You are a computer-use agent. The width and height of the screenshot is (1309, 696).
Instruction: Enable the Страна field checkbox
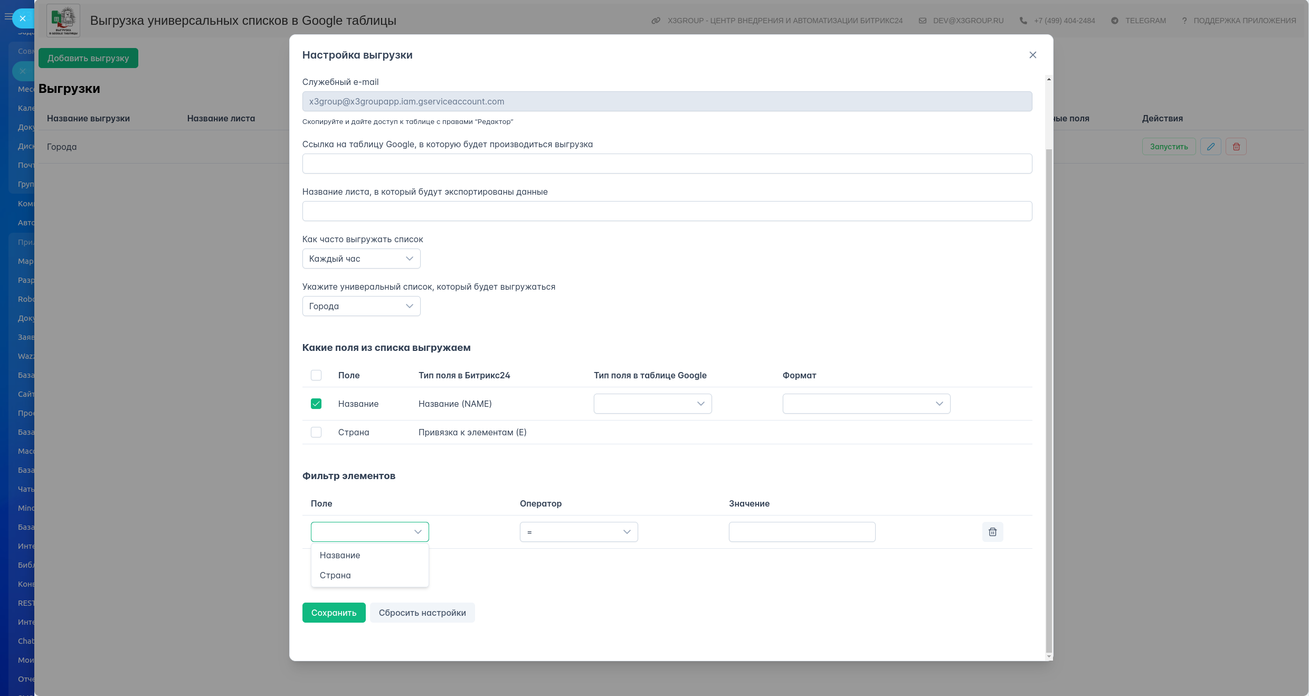point(316,432)
